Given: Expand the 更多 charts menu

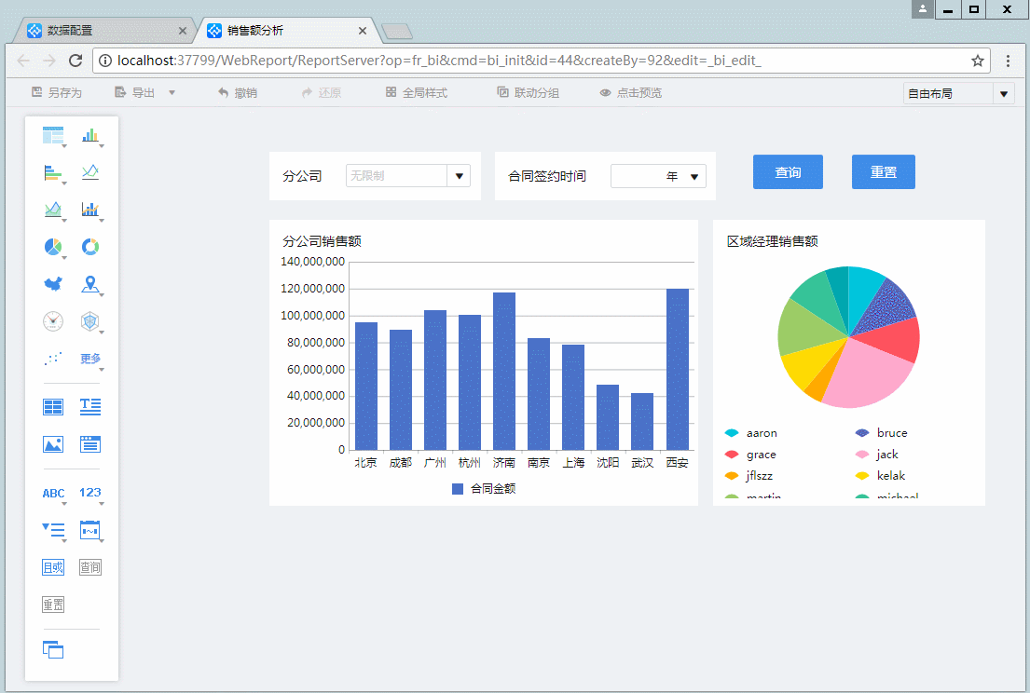Looking at the screenshot, I should [x=90, y=359].
